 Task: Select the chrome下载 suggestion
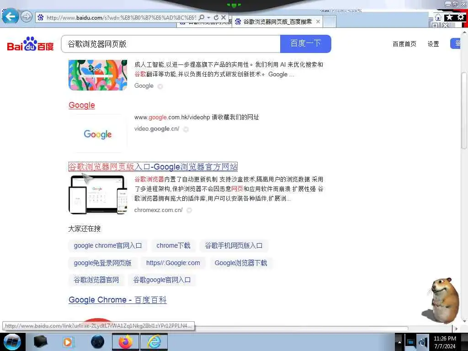point(173,245)
